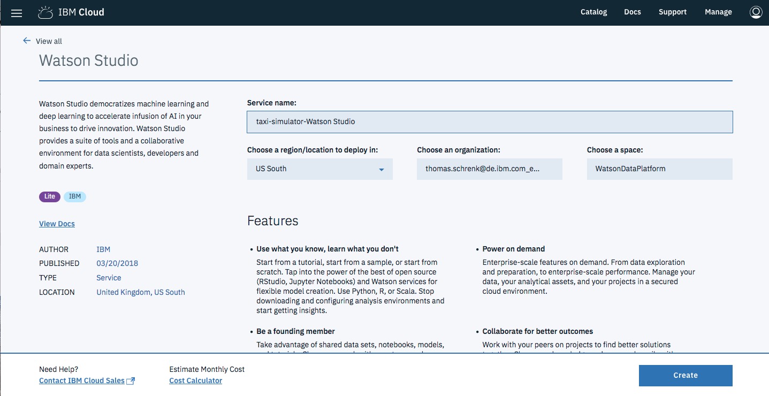Image resolution: width=769 pixels, height=396 pixels.
Task: Click the United Kingdom, US South location
Action: [x=141, y=292]
